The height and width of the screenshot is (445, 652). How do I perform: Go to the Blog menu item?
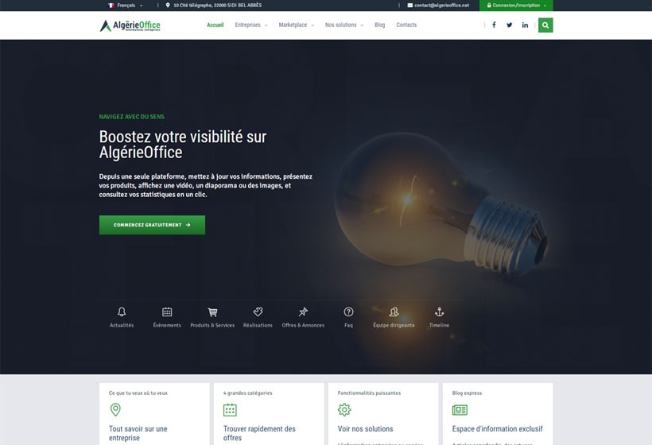(379, 25)
